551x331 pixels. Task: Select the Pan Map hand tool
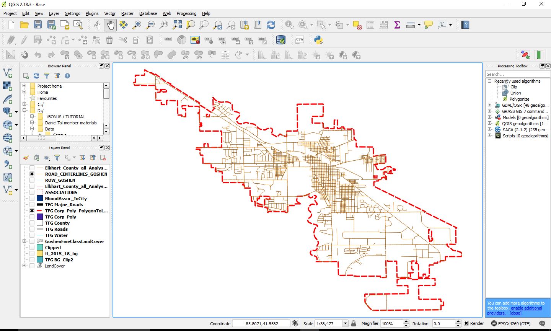point(110,25)
